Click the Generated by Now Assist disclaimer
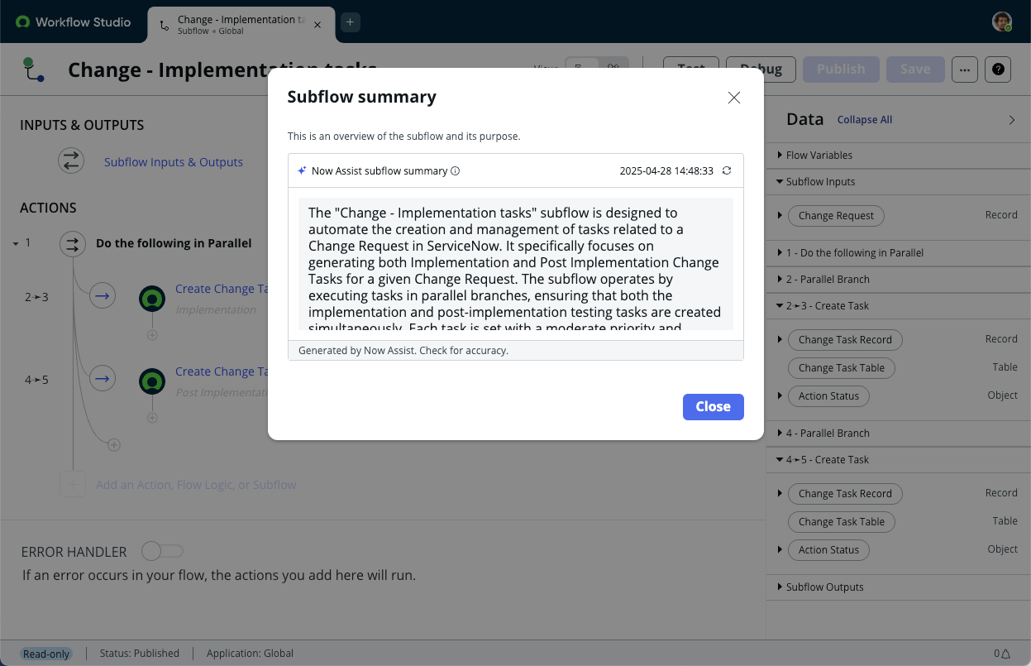The height and width of the screenshot is (666, 1031). pyautogui.click(x=403, y=351)
